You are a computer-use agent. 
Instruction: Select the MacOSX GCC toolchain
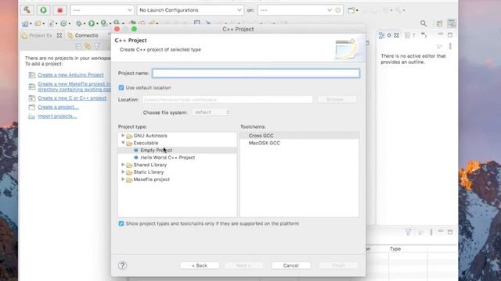[x=265, y=143]
